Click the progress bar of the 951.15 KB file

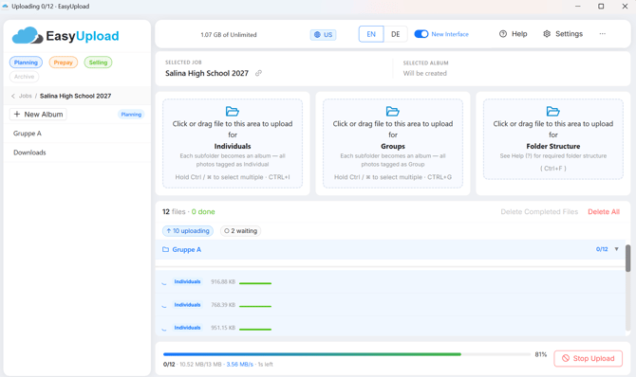pyautogui.click(x=255, y=330)
